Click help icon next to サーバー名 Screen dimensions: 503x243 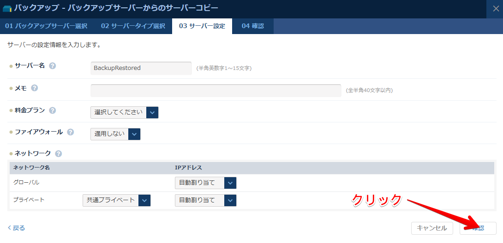53,66
